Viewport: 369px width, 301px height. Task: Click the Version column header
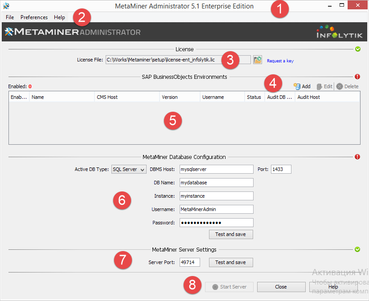(180, 97)
